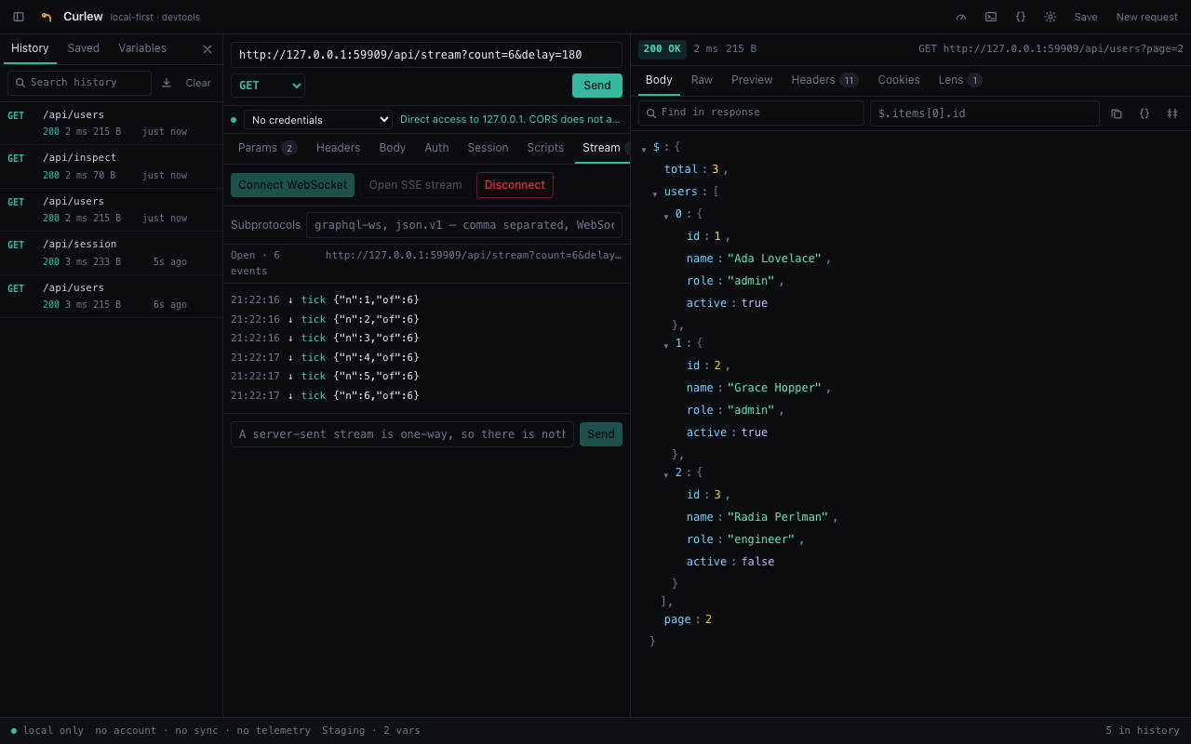Open the terminal console icon
The image size is (1191, 744).
(x=991, y=17)
